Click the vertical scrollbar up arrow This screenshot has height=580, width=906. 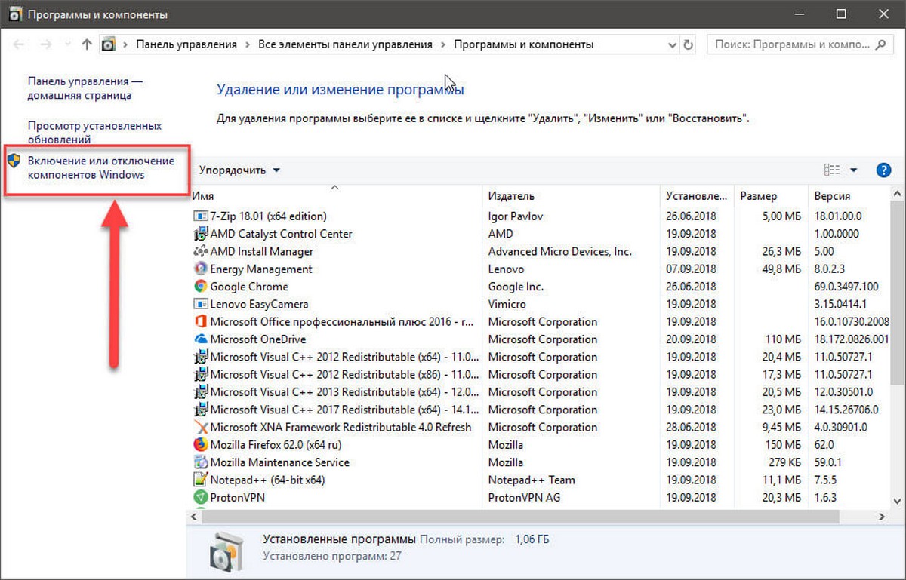click(x=897, y=195)
